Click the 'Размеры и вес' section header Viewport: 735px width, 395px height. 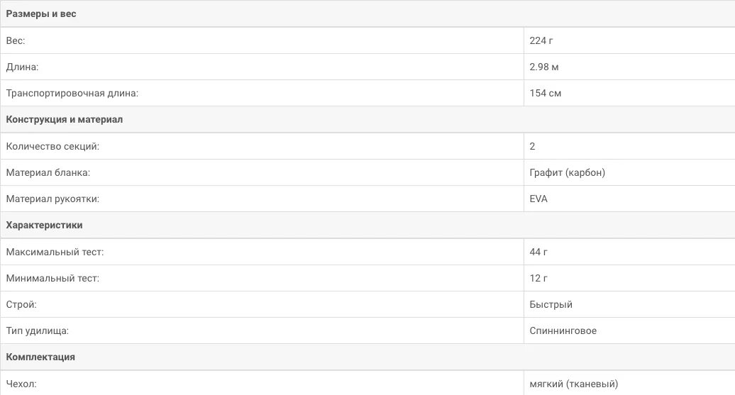tap(40, 14)
